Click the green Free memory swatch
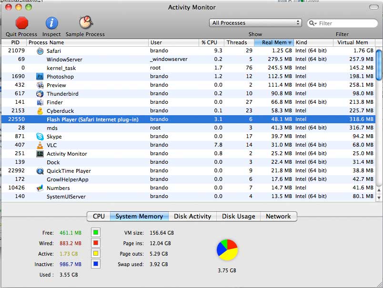 point(96,232)
